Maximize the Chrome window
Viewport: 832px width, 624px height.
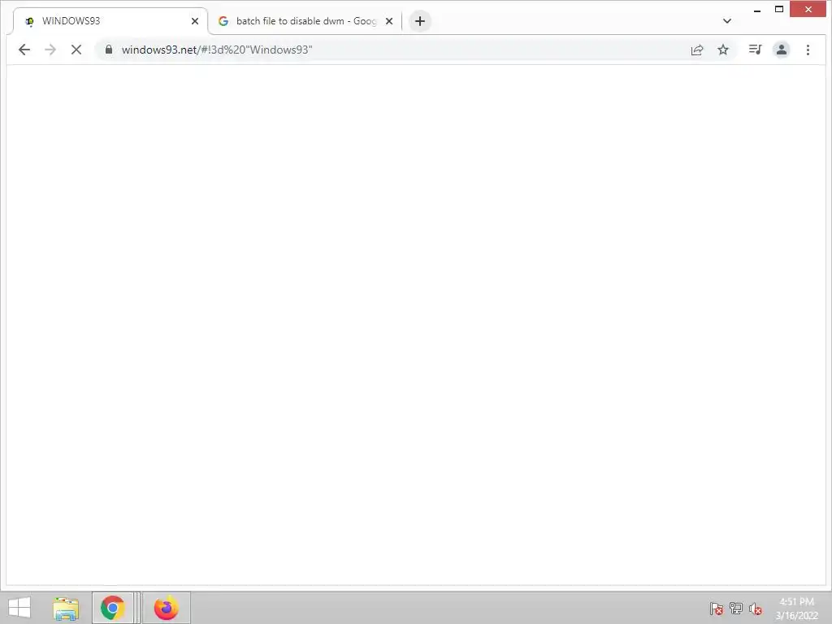coord(779,10)
